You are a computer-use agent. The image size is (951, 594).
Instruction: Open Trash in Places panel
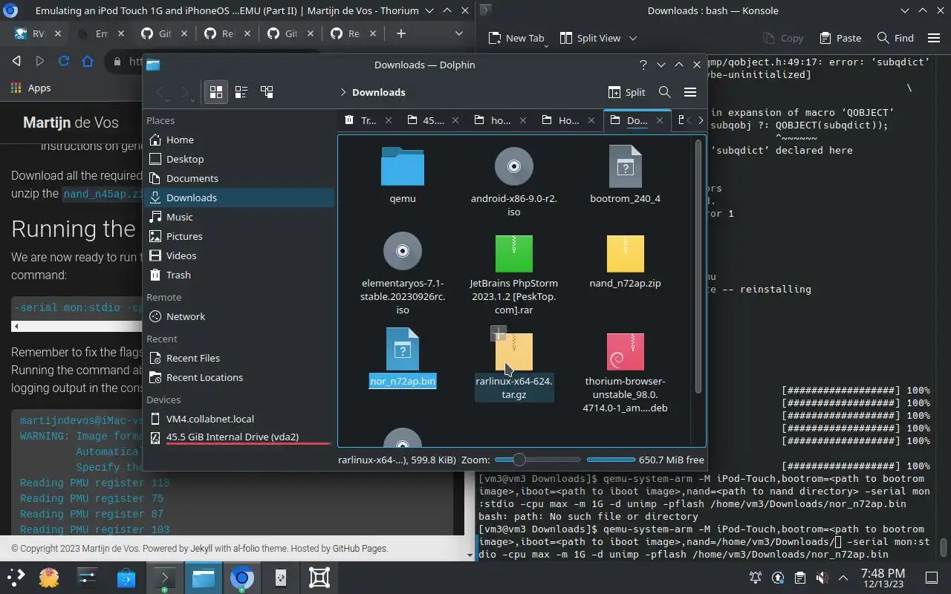coord(238,275)
